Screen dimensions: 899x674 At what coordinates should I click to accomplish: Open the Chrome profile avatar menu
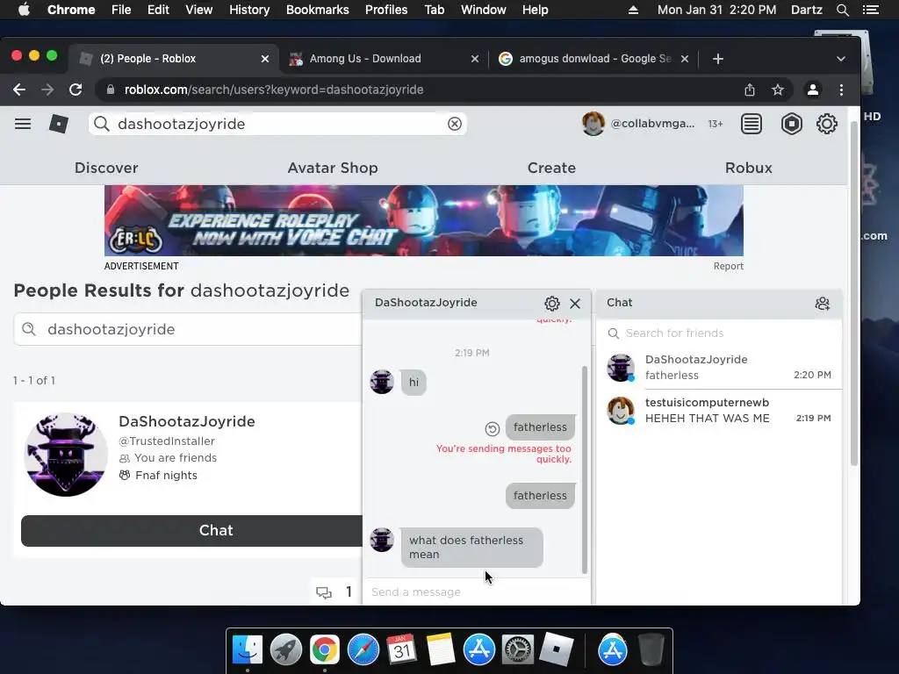click(812, 90)
